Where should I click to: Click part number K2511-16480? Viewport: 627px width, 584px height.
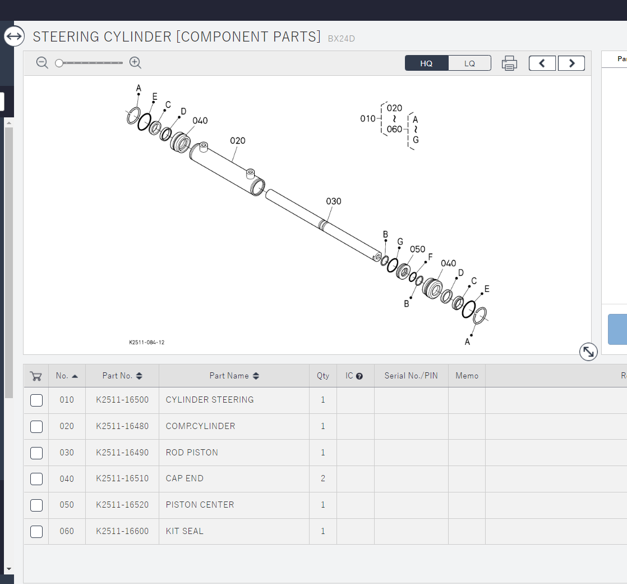coord(122,426)
